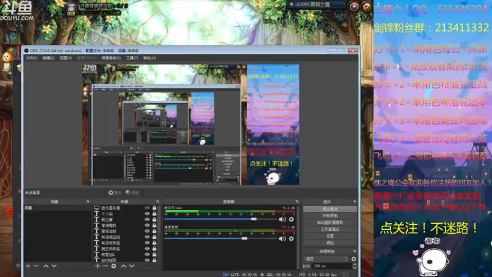
Task: Undock the 转场特效 panel via header icon
Action: coord(355,251)
